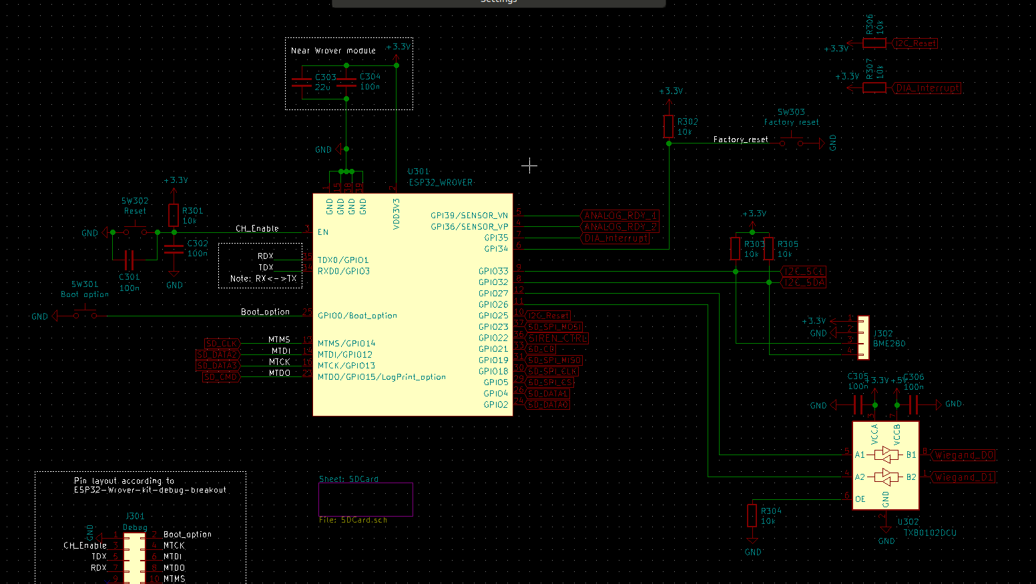Select capacitor C306 100n

click(x=914, y=404)
